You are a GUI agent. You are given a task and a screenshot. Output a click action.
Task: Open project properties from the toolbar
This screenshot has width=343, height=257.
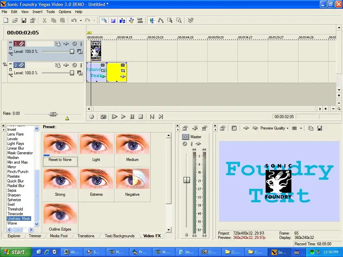coord(33,20)
